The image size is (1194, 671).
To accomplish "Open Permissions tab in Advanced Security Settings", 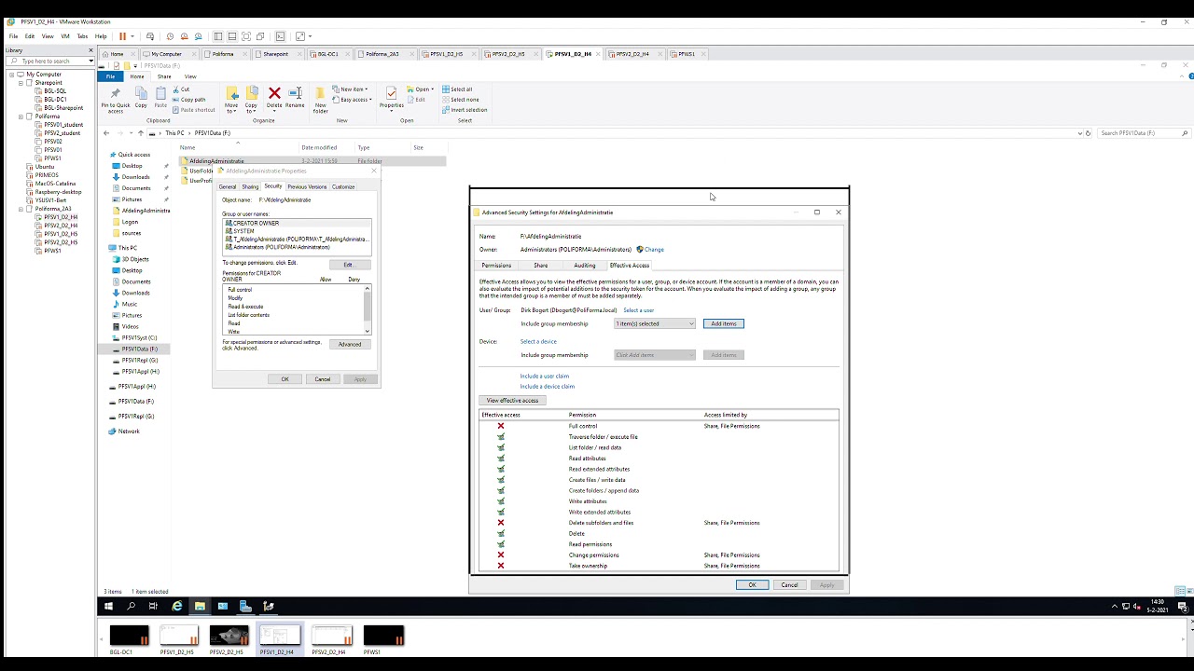I will tap(496, 266).
